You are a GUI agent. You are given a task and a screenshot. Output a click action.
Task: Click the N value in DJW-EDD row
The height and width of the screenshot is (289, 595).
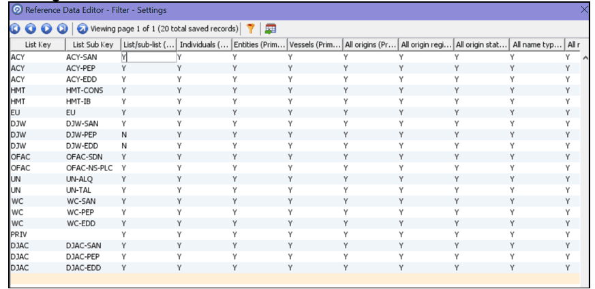tap(124, 146)
